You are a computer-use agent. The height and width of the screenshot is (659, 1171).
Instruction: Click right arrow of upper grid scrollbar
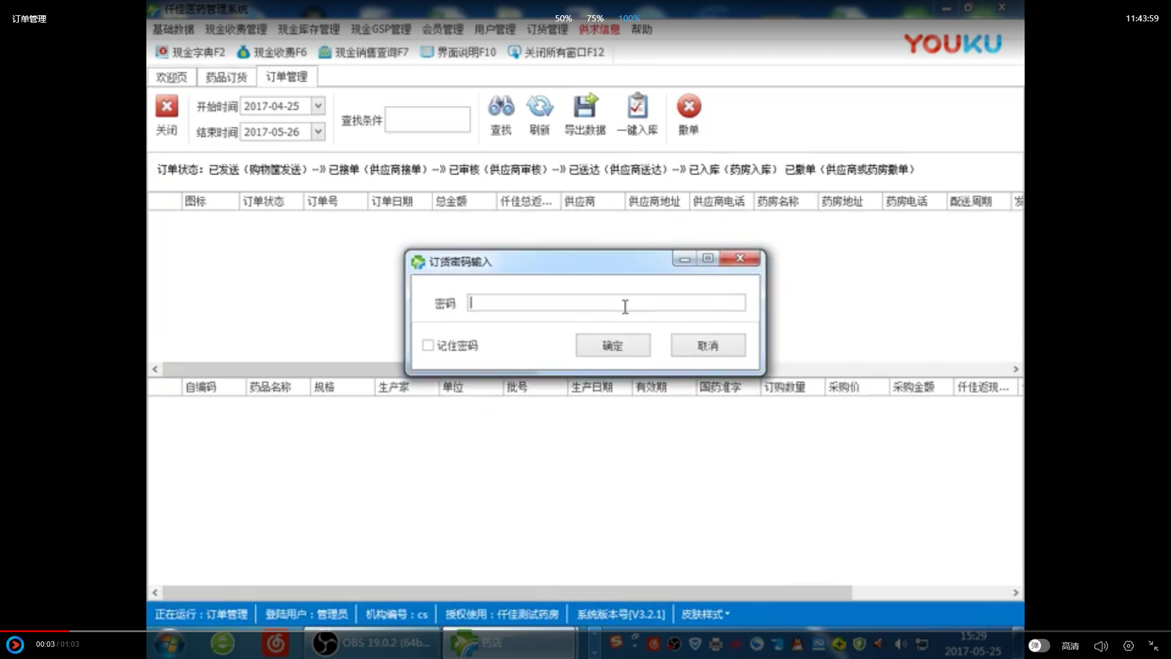point(1016,369)
